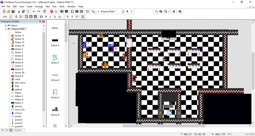The image size is (255, 136).
Task: Select 'Active 13' in workspace tree
Action: coord(20,42)
